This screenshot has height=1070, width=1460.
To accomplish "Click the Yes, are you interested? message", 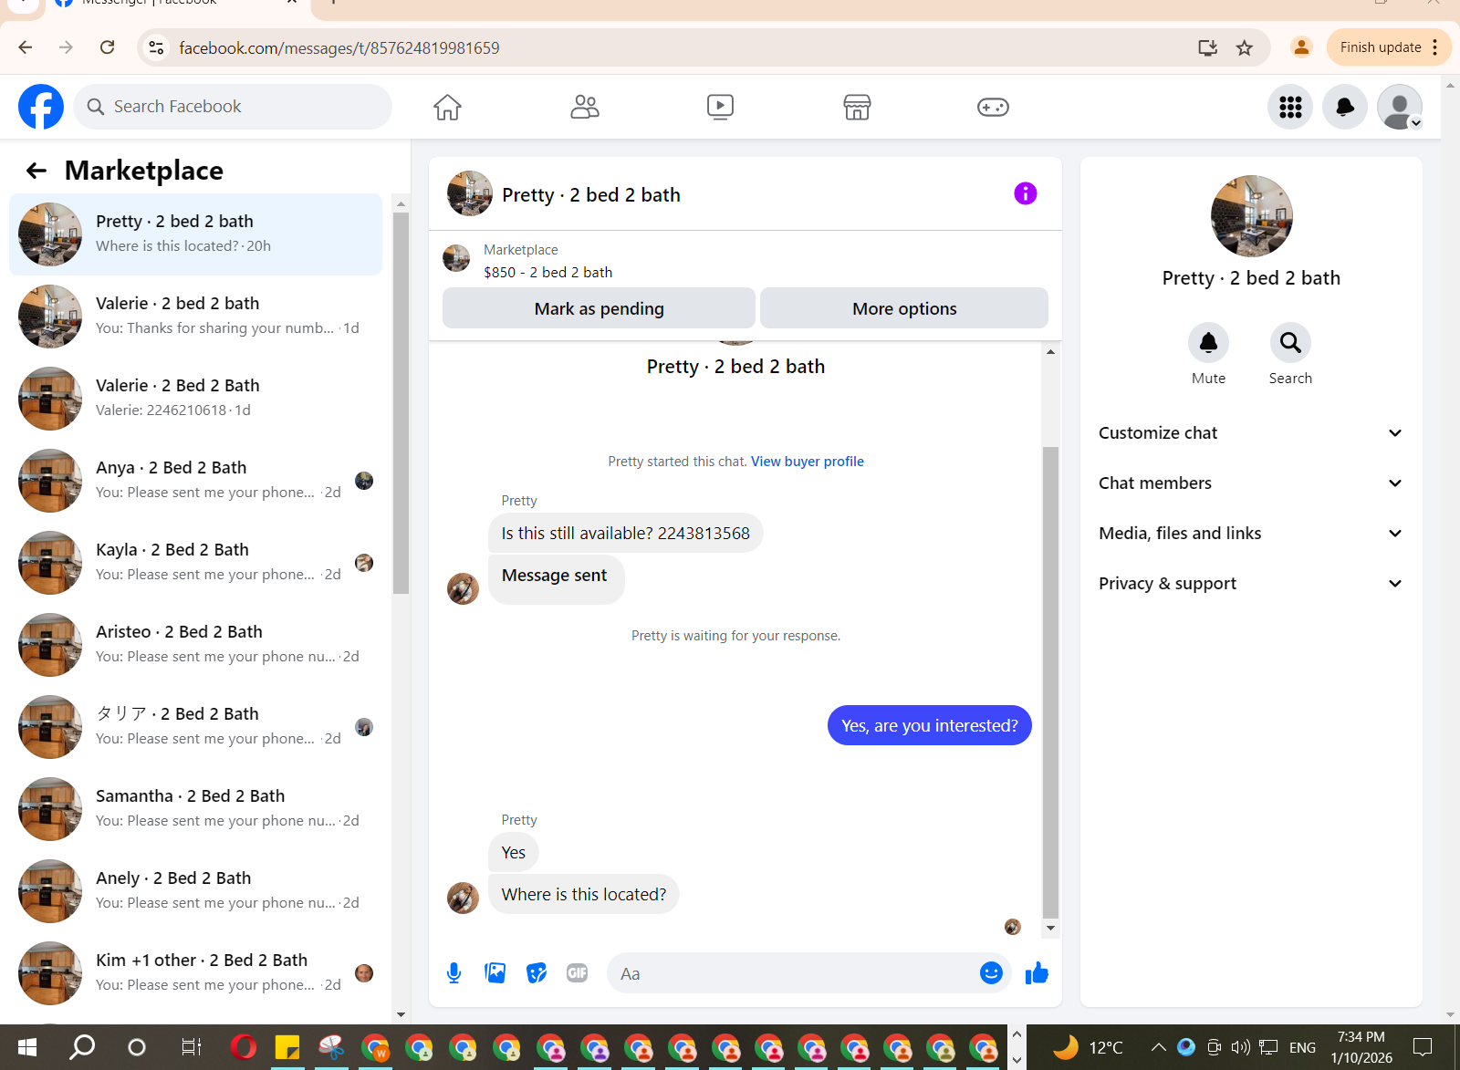I will click(x=929, y=725).
